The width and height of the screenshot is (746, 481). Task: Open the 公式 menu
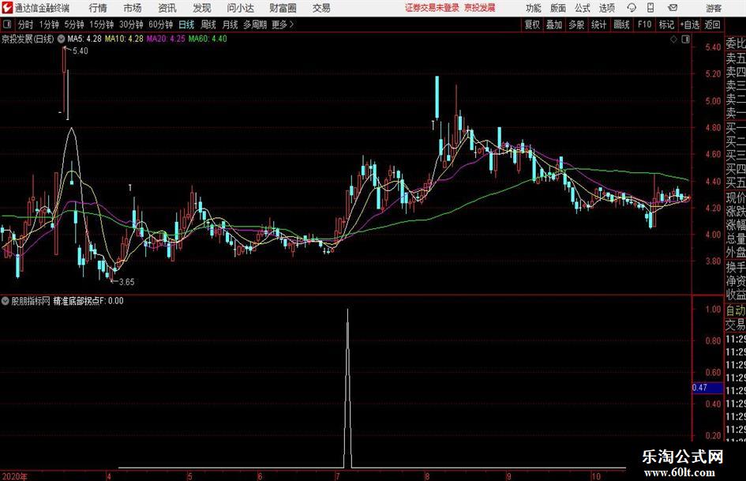583,8
